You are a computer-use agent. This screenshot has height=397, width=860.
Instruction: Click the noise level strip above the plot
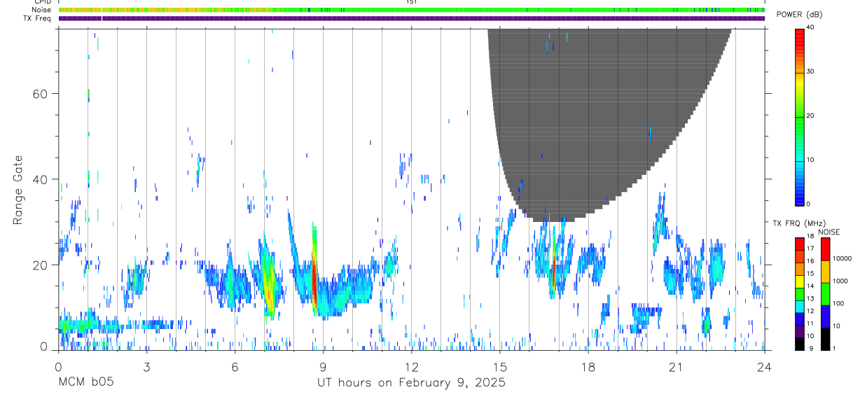point(412,10)
